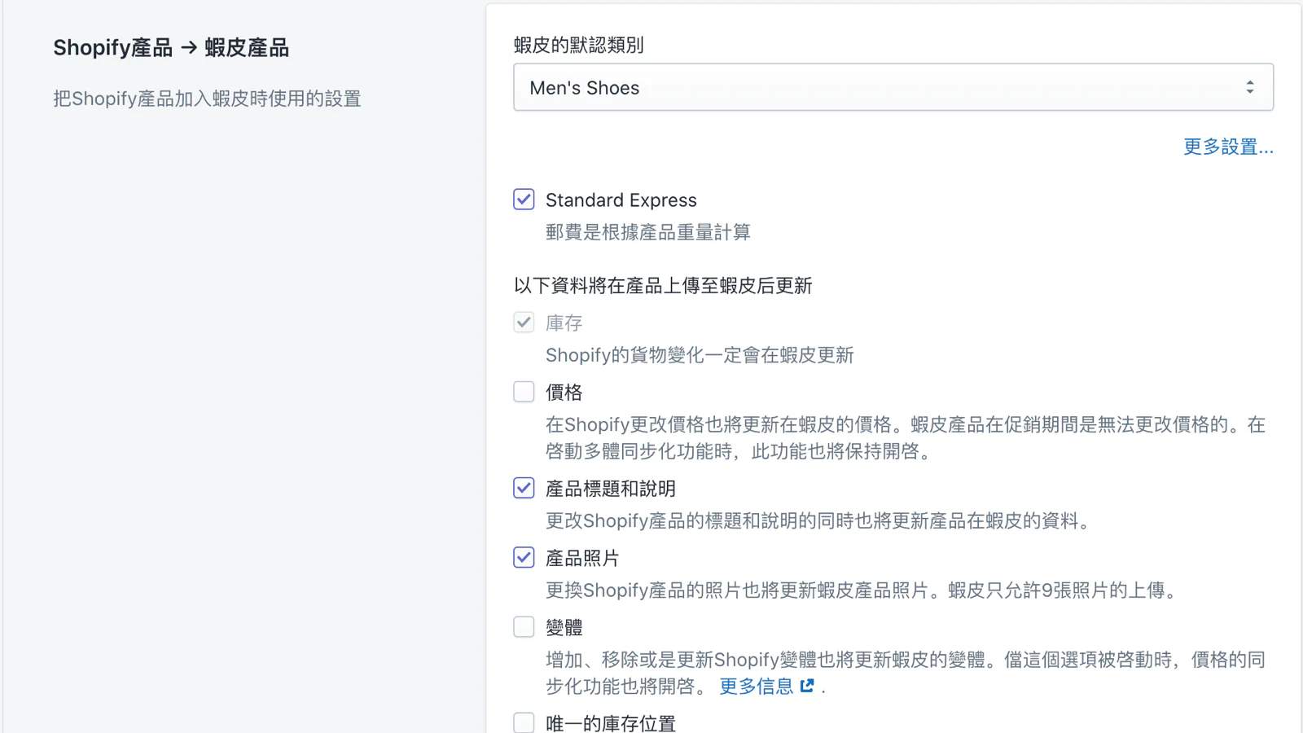
Task: Click the 價格 label text
Action: 564,393
